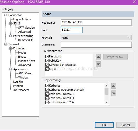Move key exchange method up with arrow
Image resolution: width=138 pixels, height=131 pixels.
click(x=114, y=86)
